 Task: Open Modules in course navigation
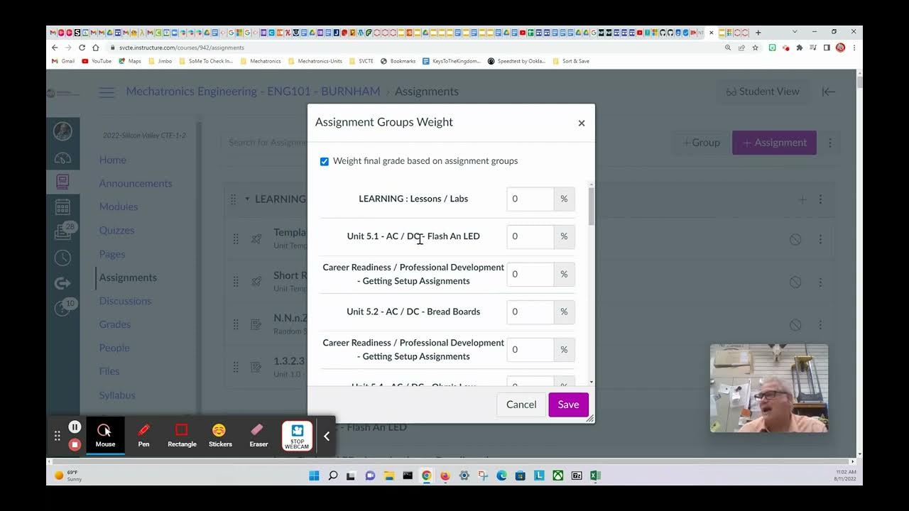[x=119, y=207]
